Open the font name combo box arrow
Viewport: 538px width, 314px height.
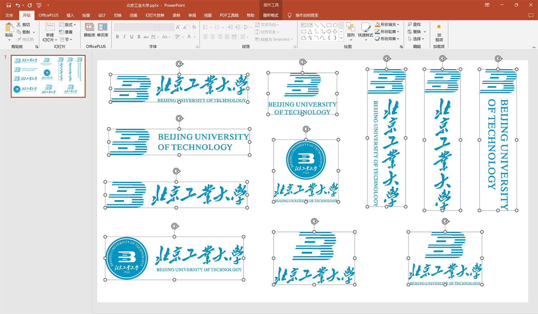click(x=156, y=27)
